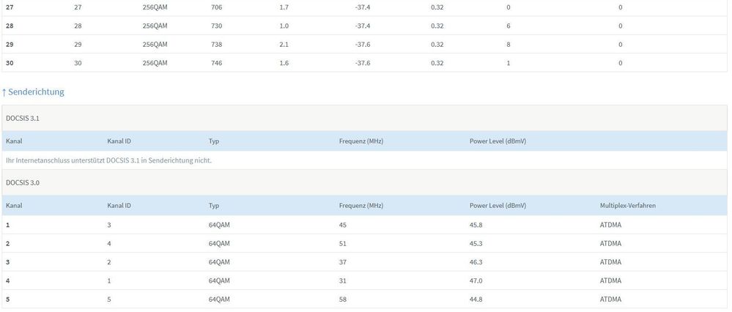Viewport: 732px width, 312px height.
Task: Click 64QAM in the 37 MHz row
Action: [x=219, y=262]
